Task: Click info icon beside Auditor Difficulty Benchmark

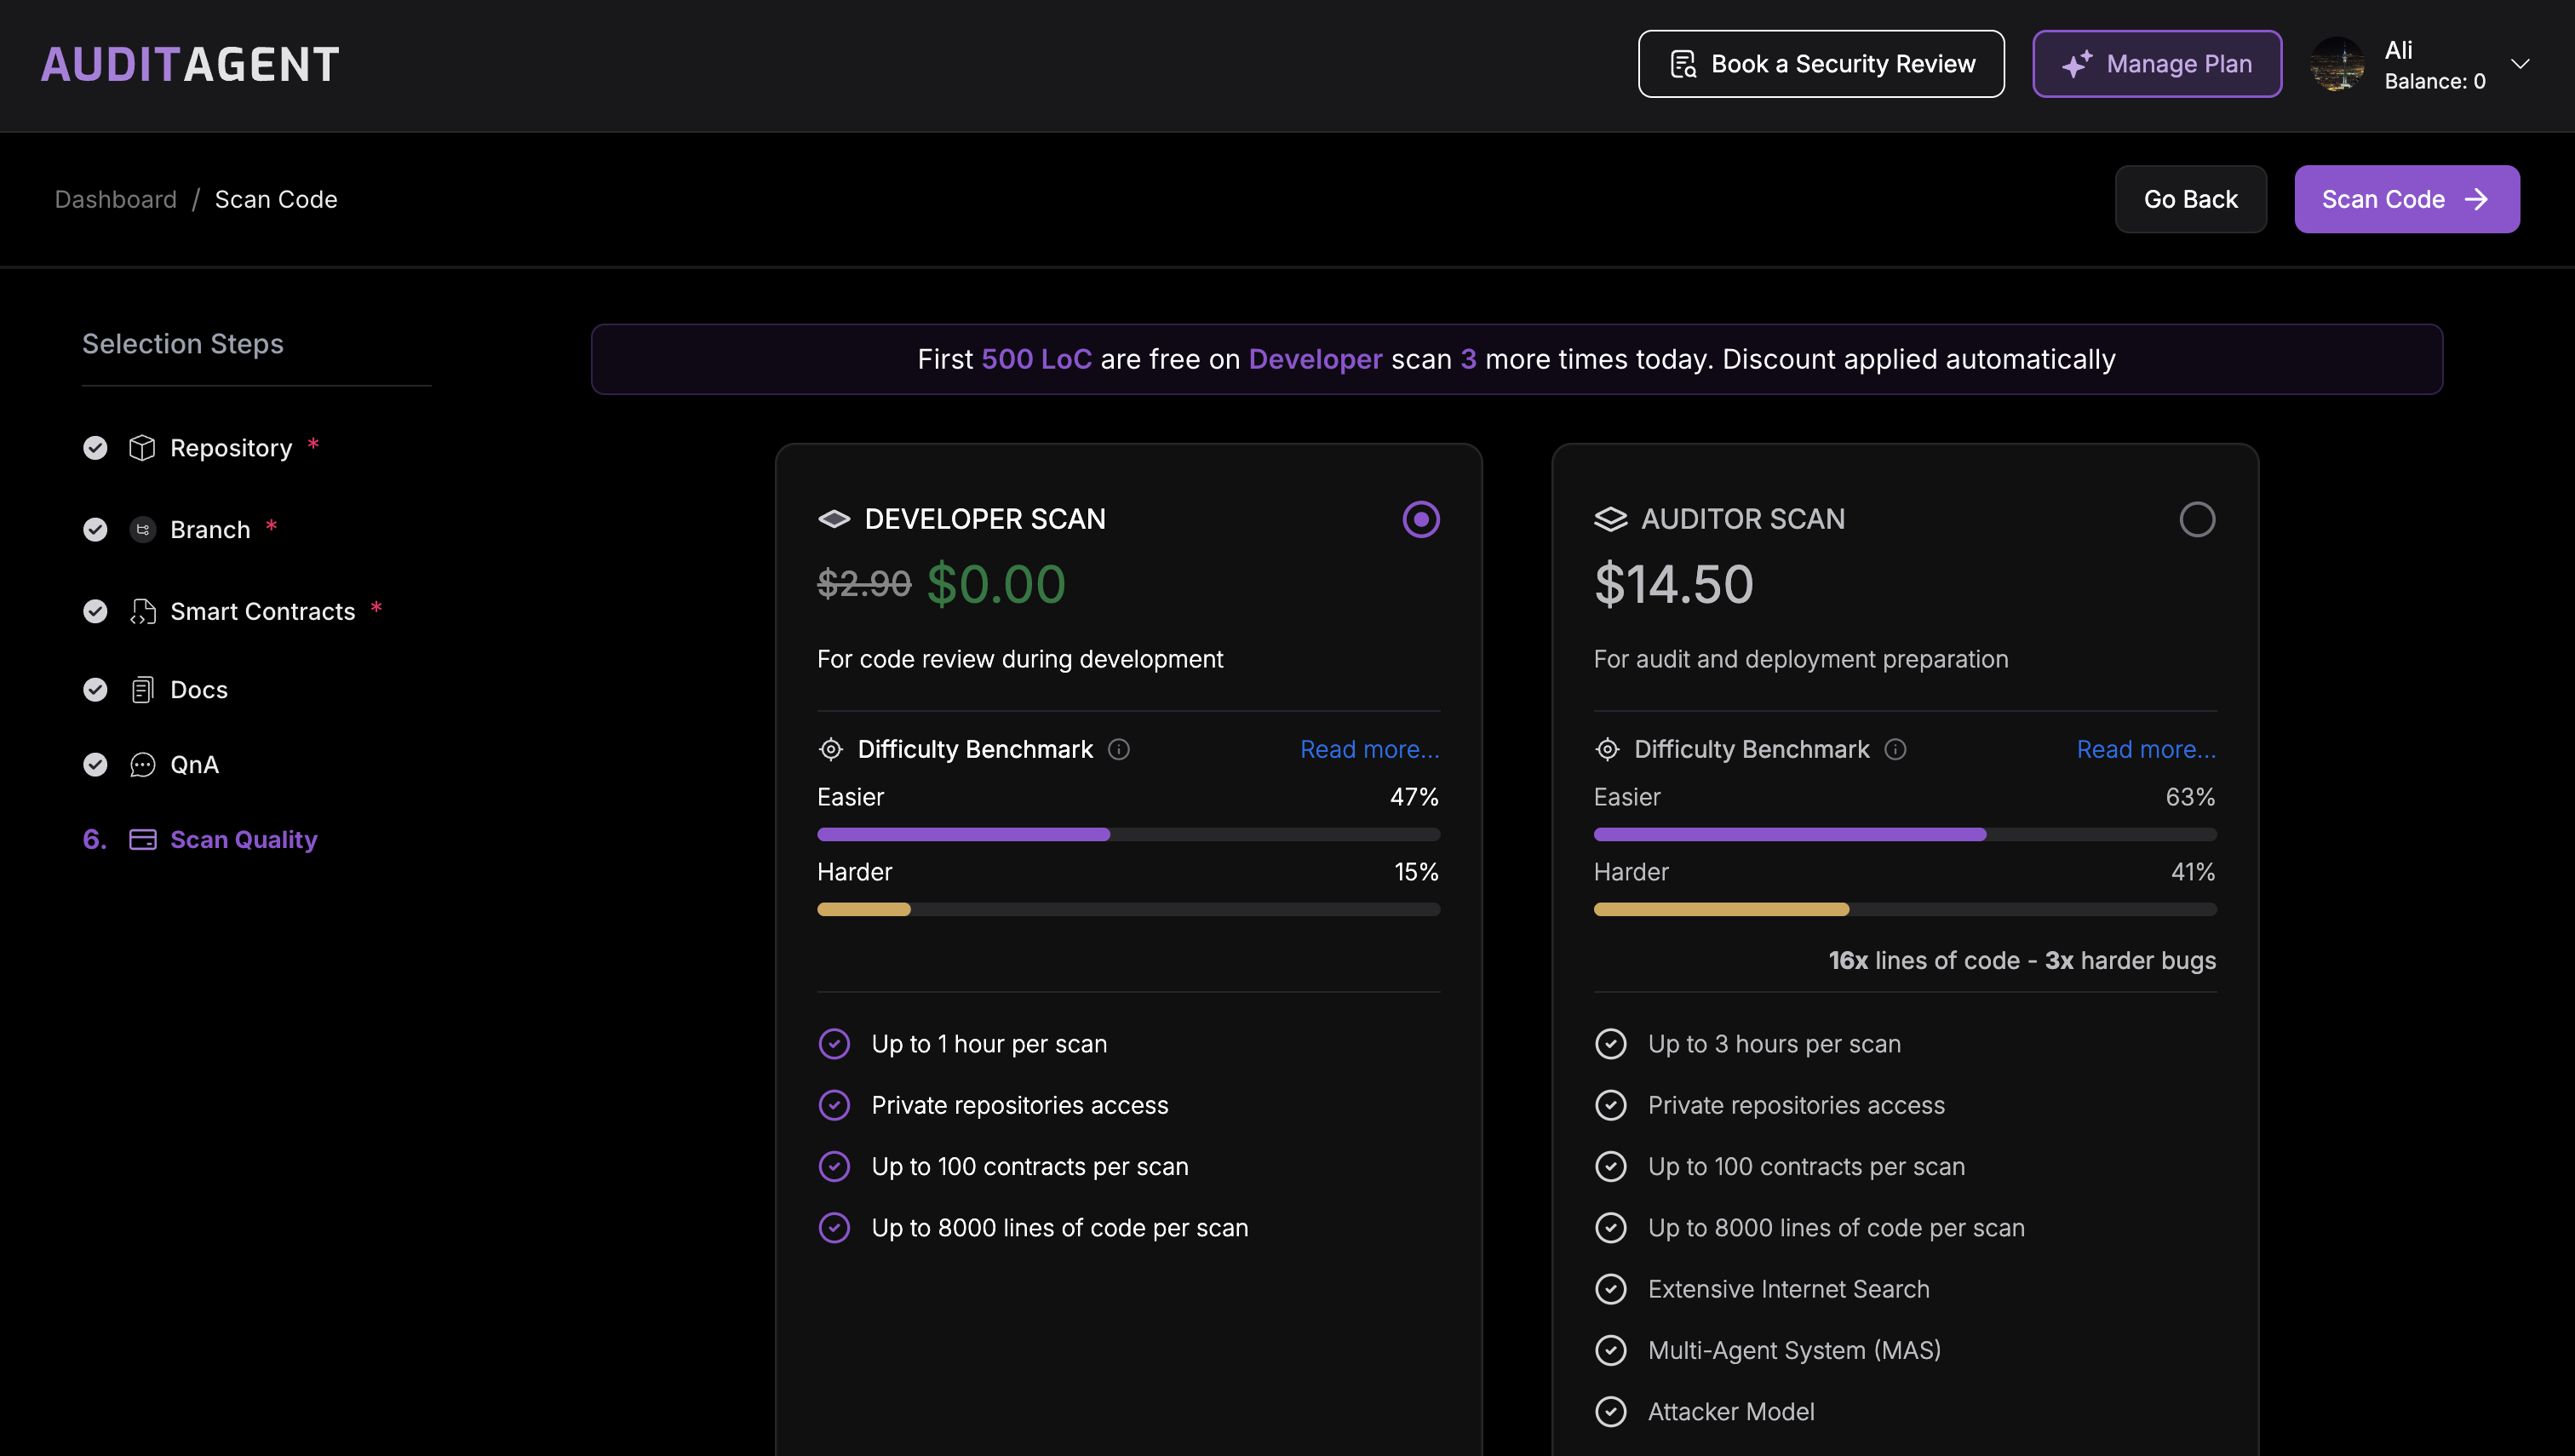Action: click(1895, 749)
